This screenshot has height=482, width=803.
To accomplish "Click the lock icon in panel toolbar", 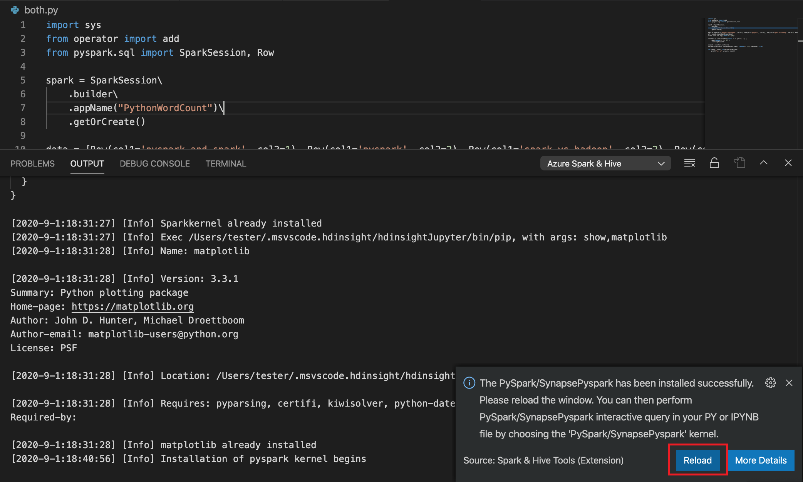I will click(714, 163).
